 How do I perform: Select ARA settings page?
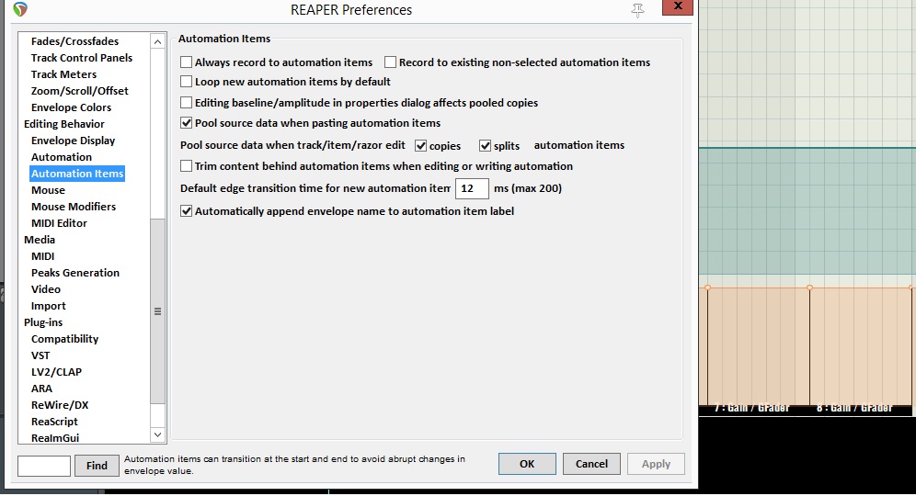pos(41,388)
